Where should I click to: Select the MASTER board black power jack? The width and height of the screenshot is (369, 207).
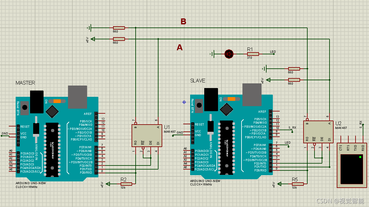tap(37, 102)
